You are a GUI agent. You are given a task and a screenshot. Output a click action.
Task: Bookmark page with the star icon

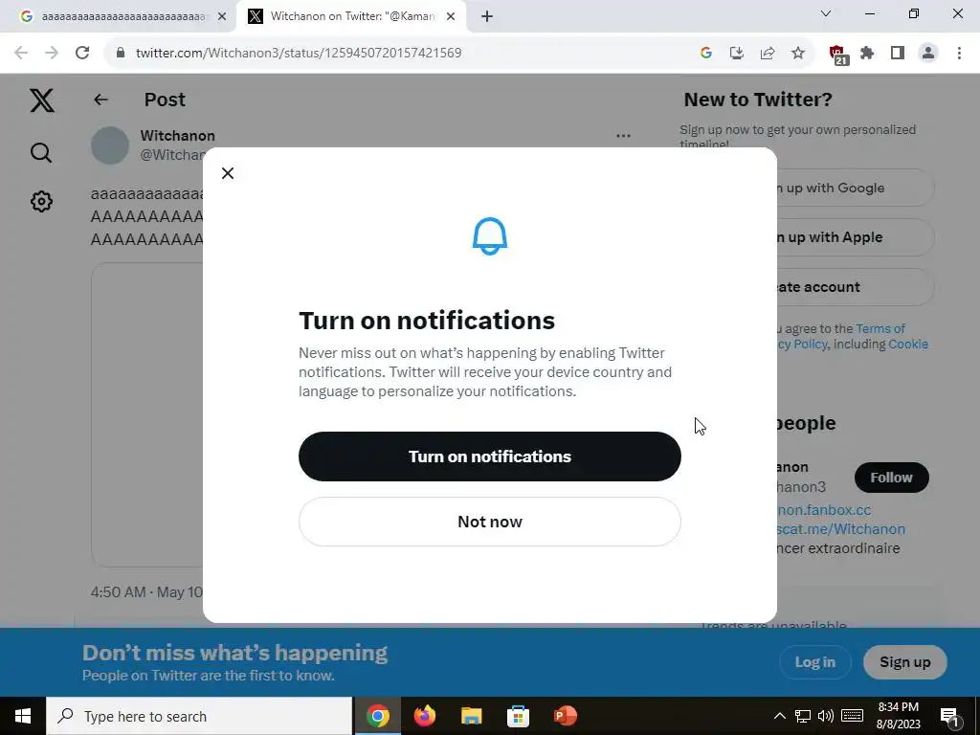click(x=798, y=54)
